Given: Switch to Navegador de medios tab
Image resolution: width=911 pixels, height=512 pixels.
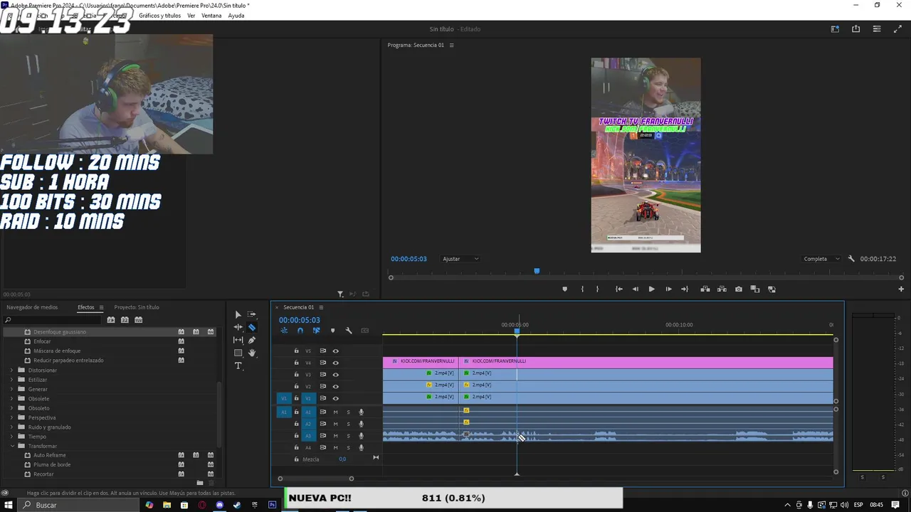Looking at the screenshot, I should tap(32, 307).
